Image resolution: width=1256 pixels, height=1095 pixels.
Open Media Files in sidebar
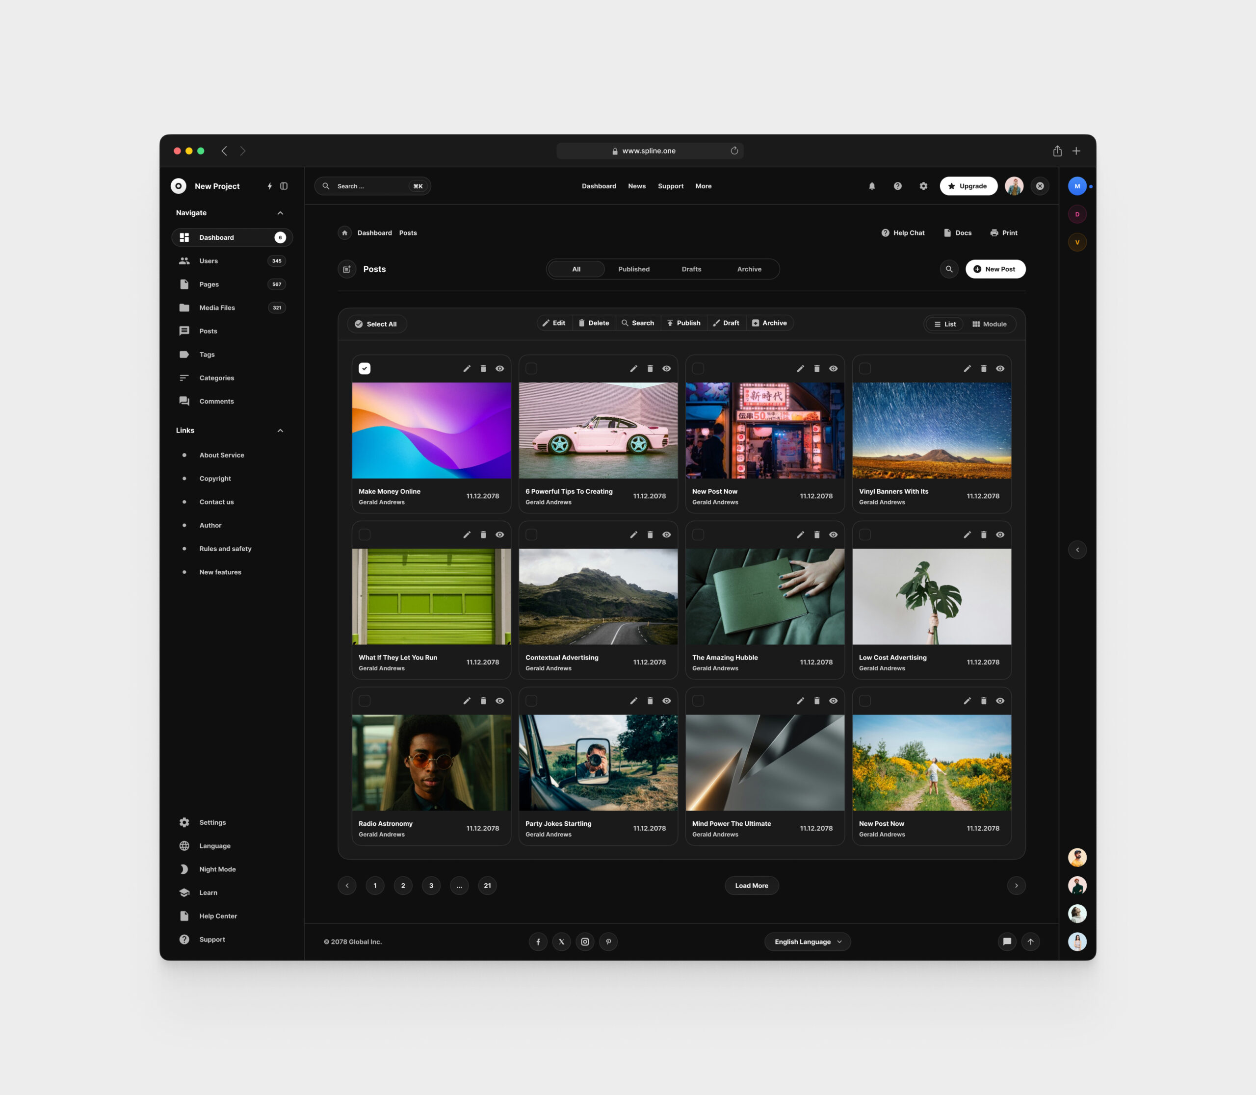[x=232, y=307]
